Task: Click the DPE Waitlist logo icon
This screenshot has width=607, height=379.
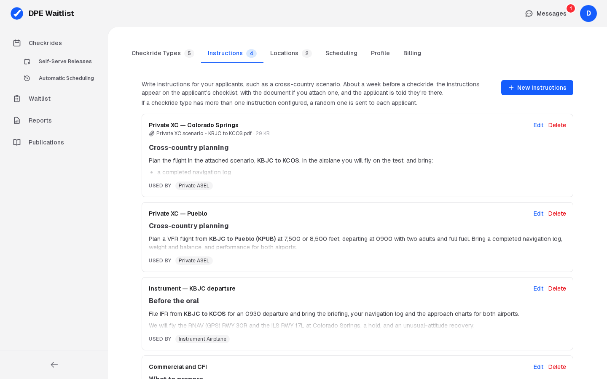Action: 17,13
